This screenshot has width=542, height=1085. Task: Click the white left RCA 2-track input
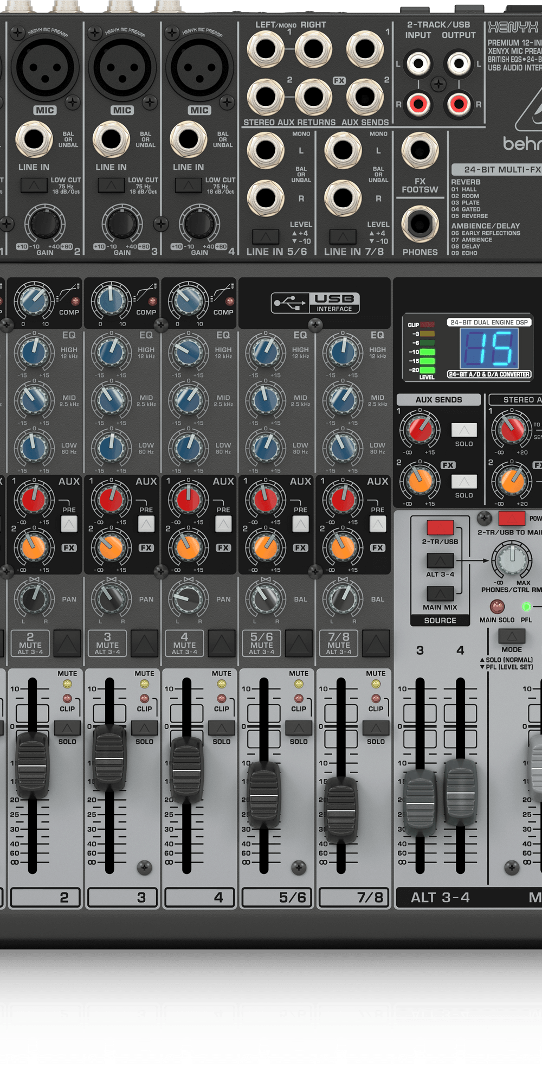(418, 63)
